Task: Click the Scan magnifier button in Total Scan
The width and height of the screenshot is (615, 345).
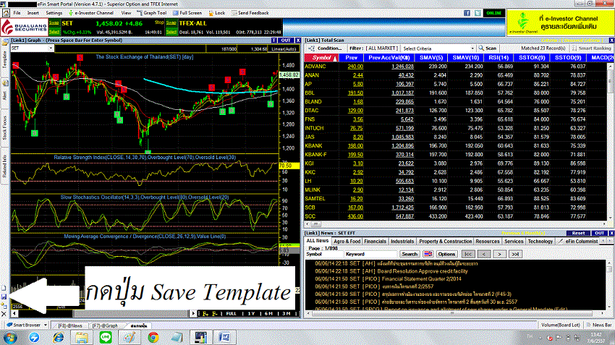Action: pos(487,48)
